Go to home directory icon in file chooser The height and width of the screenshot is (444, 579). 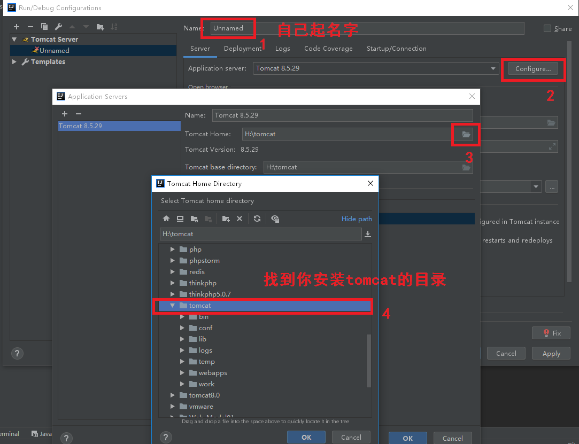pyautogui.click(x=166, y=219)
